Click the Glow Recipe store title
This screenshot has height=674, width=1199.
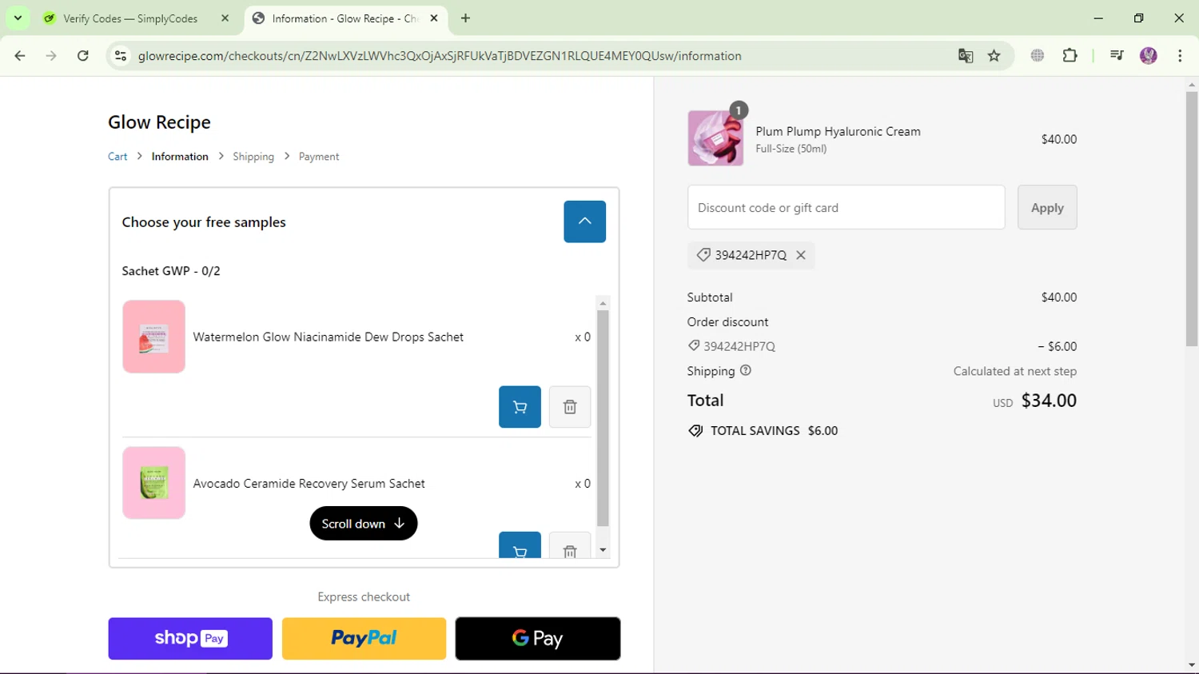click(x=160, y=122)
